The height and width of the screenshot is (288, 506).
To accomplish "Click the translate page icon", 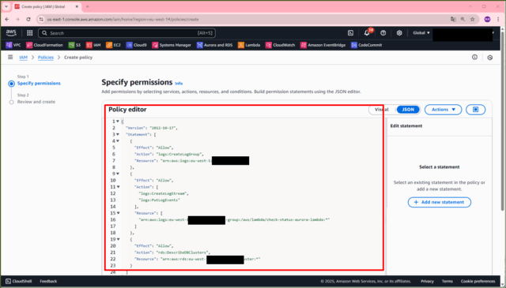I will point(453,19).
